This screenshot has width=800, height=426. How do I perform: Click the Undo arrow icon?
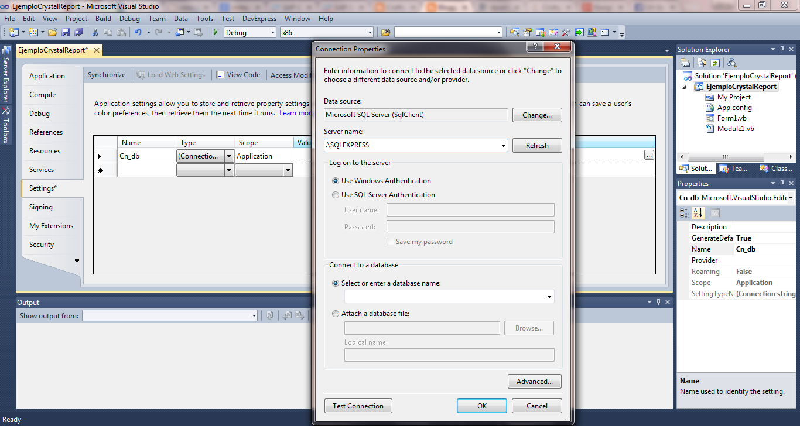[138, 32]
